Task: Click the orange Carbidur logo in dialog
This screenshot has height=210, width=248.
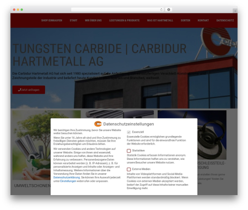Action: (98, 124)
